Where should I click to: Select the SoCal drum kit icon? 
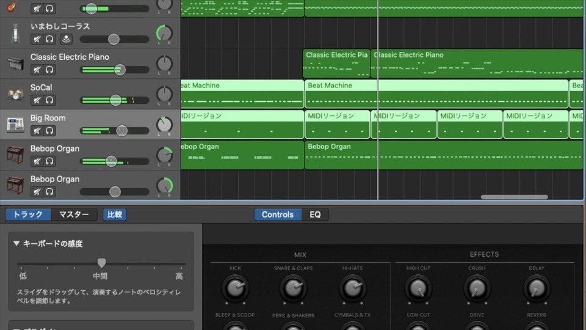click(15, 94)
